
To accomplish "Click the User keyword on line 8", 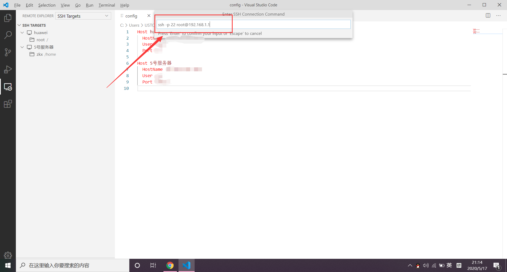I will [x=147, y=76].
